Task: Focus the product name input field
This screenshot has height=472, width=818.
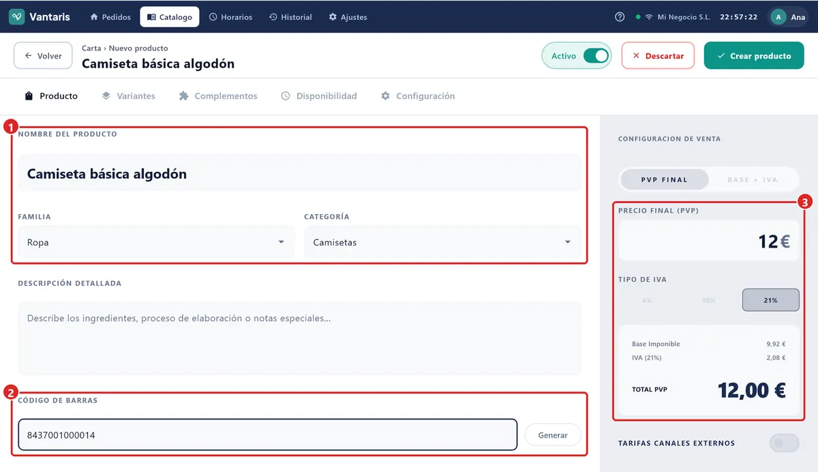Action: pos(300,174)
